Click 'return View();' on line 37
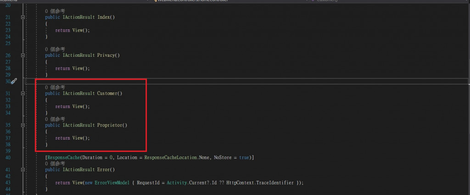The width and height of the screenshot is (470, 195). coord(73,138)
